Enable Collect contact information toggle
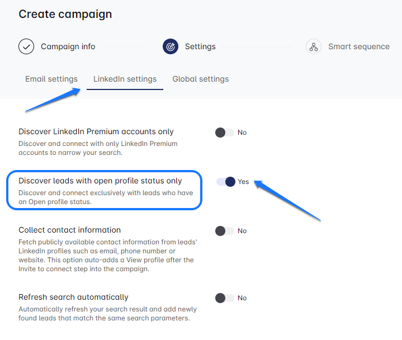Screen dimensions: 402x340 click(225, 231)
